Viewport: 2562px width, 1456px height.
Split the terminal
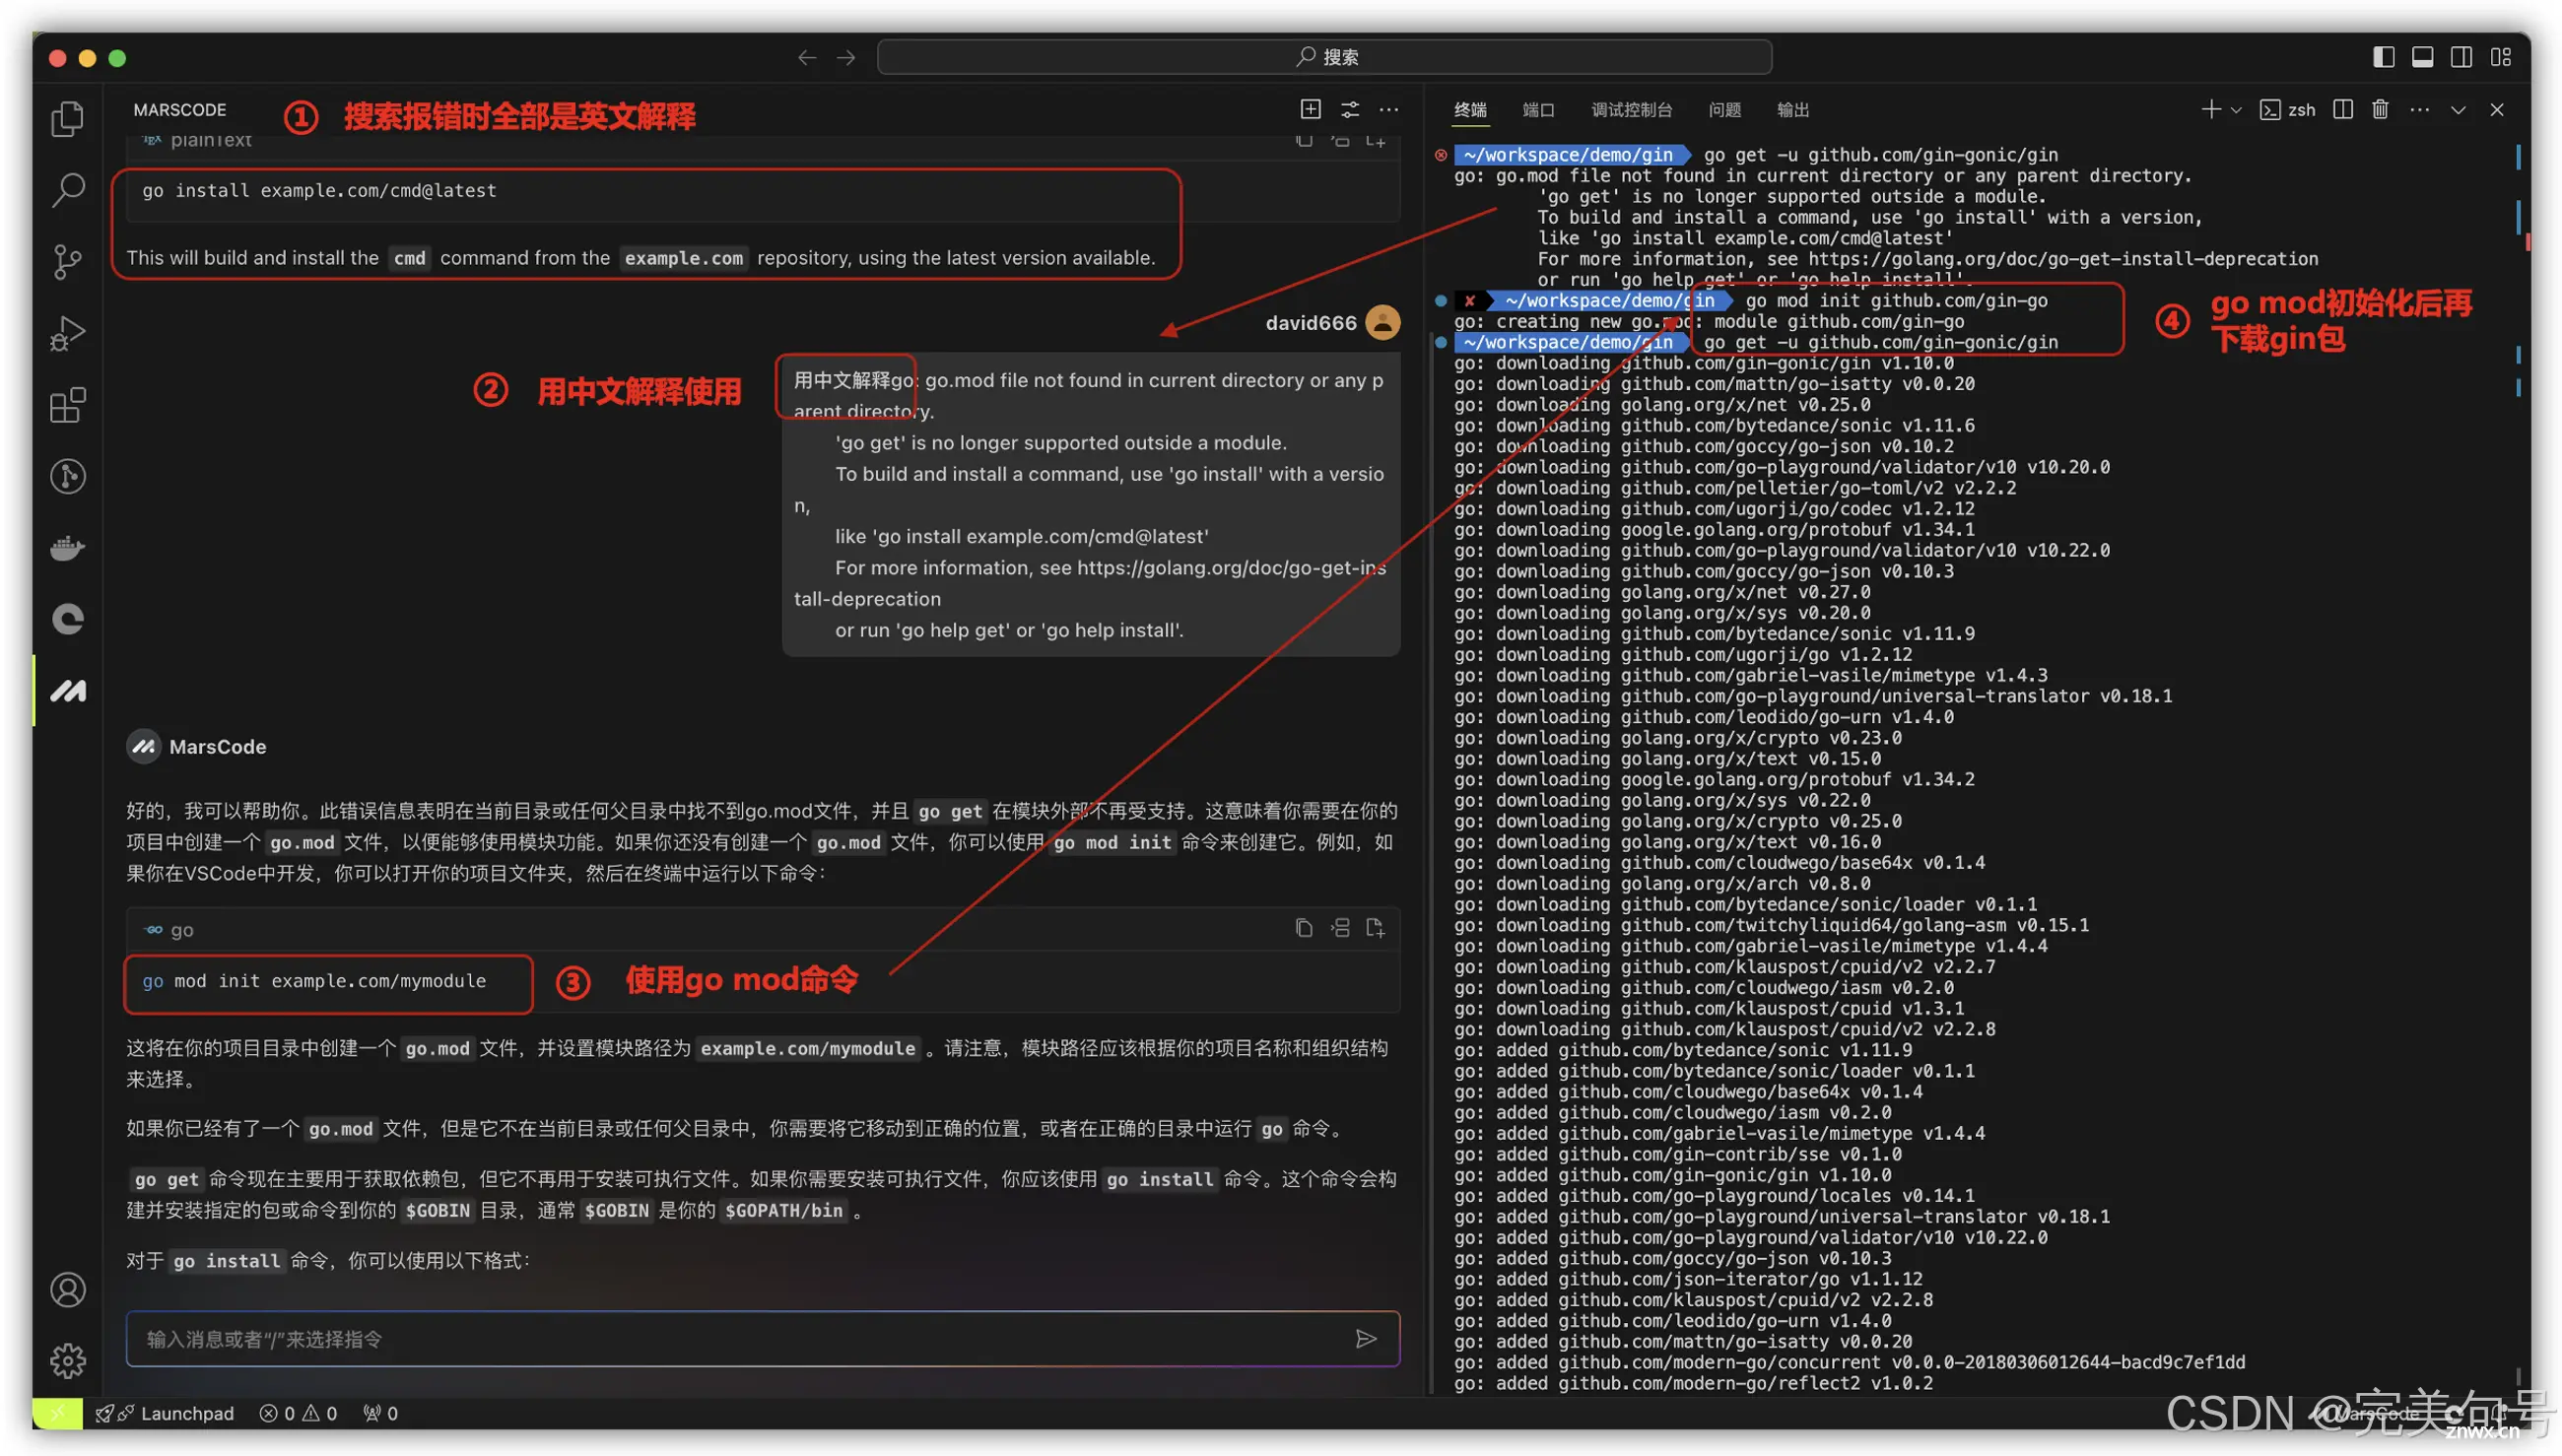click(2342, 109)
